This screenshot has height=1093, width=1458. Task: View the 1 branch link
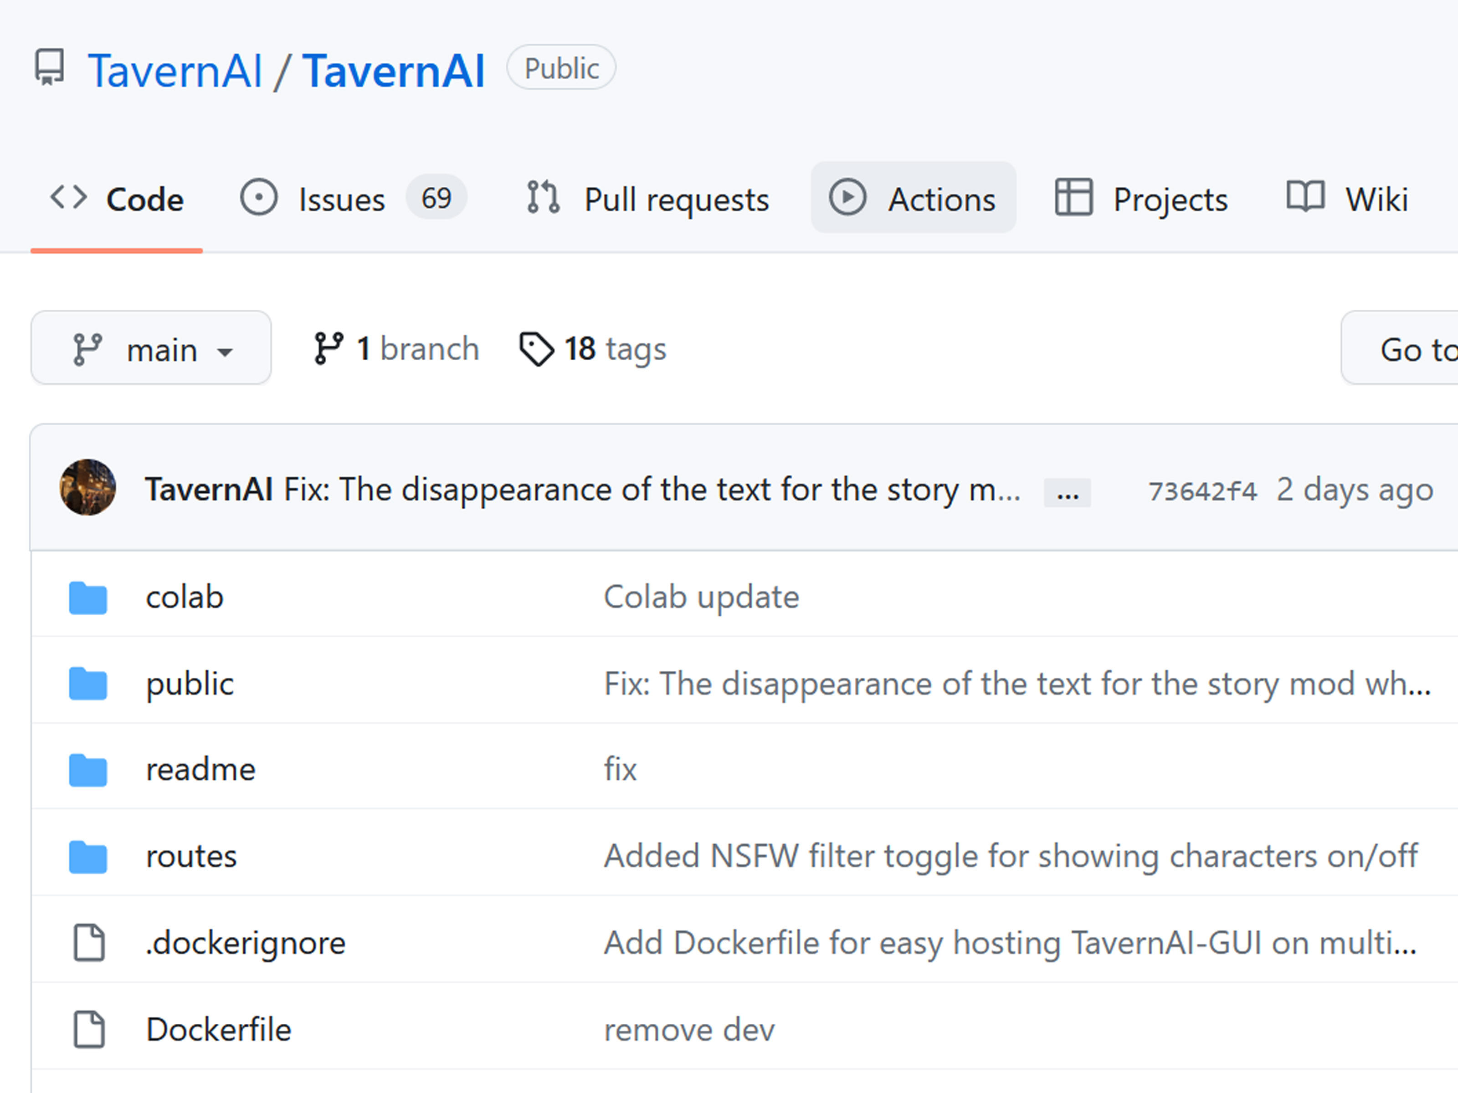click(x=396, y=348)
